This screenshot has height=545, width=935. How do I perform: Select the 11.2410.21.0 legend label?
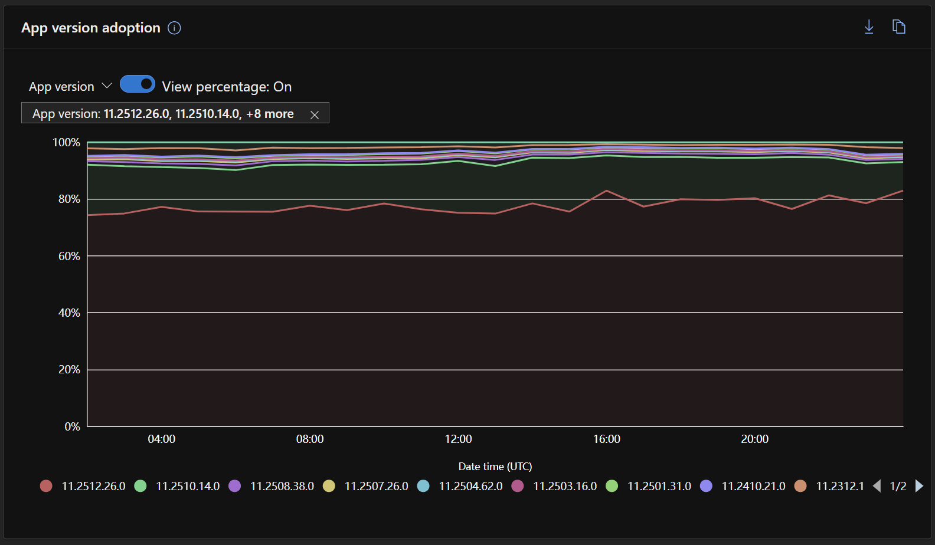[753, 486]
